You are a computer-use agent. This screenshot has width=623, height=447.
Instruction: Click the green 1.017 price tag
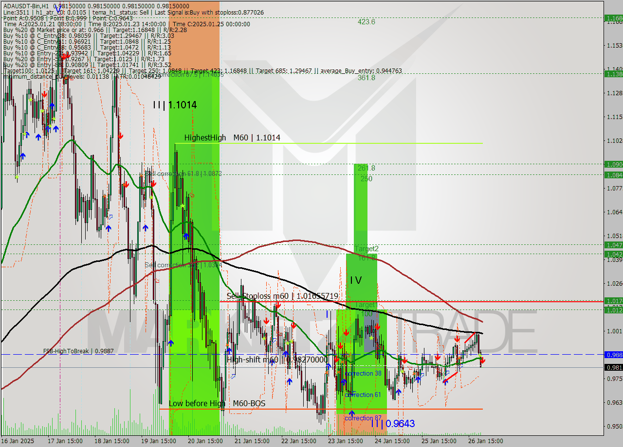[613, 301]
